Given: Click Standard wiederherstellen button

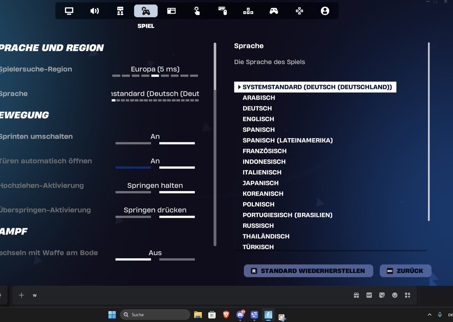Looking at the screenshot, I should coord(308,271).
